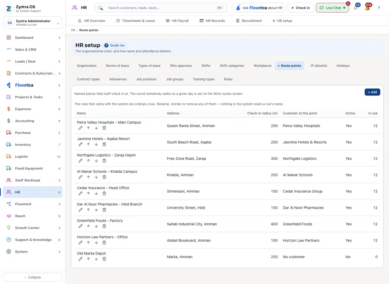Delete Al Manar Schools - Khalda Campus
This screenshot has width=389, height=284.
[x=104, y=177]
